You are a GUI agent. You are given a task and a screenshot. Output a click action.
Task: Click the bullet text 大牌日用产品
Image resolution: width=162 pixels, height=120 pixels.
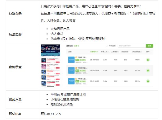(60, 29)
